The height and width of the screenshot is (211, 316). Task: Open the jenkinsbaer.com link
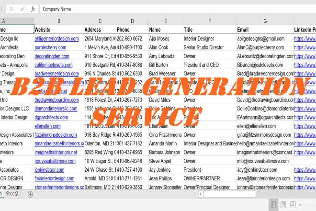(x=49, y=170)
